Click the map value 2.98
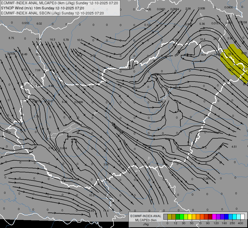 point(188,9)
